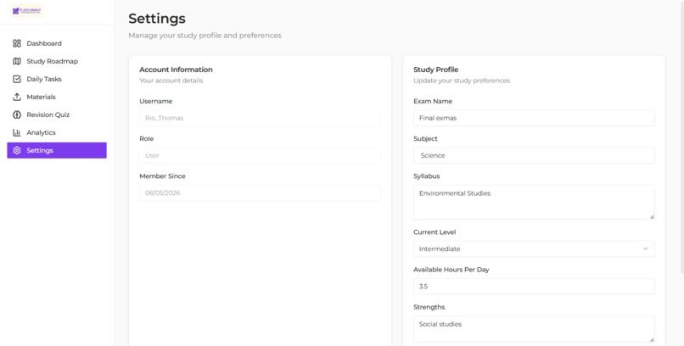Click the app logo in sidebar
The image size is (684, 346).
pos(27,11)
